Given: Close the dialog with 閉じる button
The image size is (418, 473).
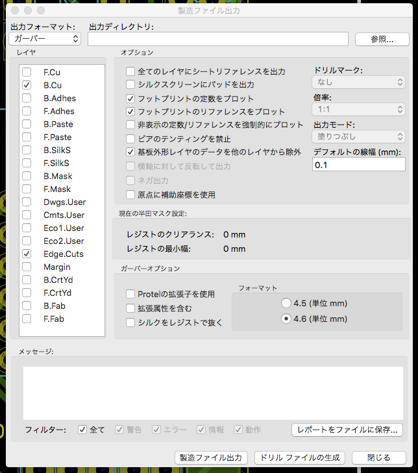Looking at the screenshot, I should (378, 457).
